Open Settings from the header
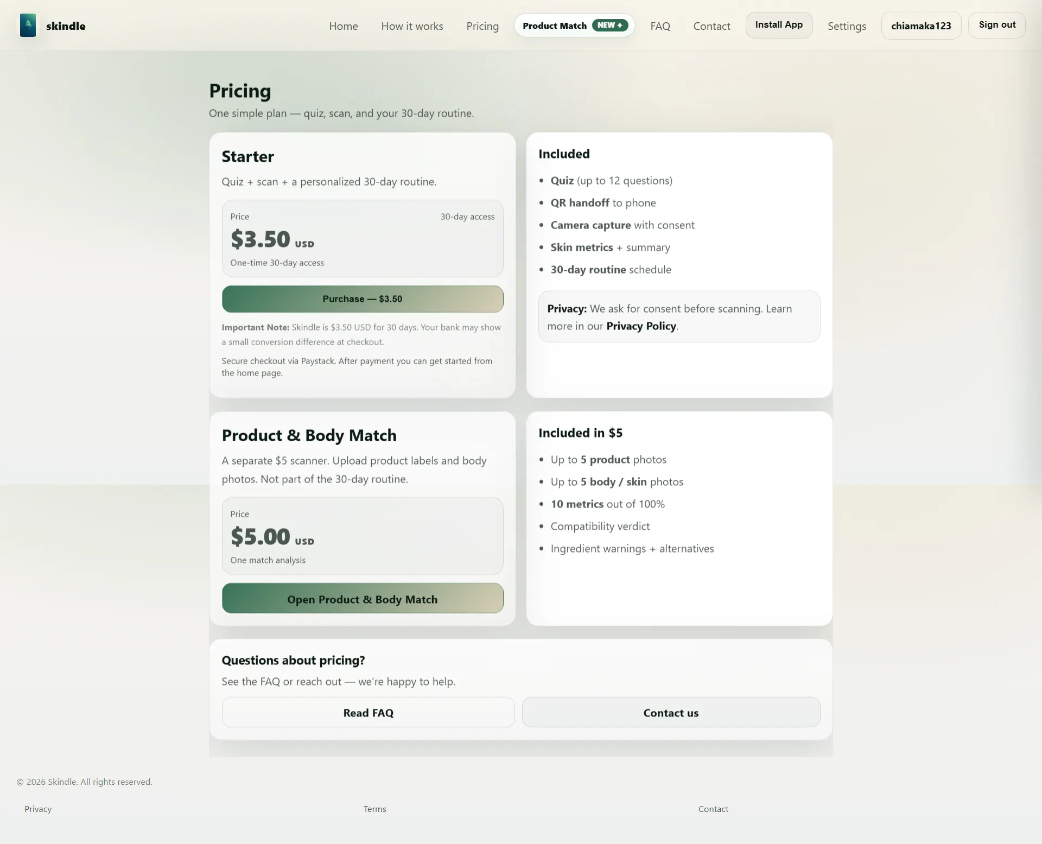Viewport: 1042px width, 844px height. click(847, 26)
